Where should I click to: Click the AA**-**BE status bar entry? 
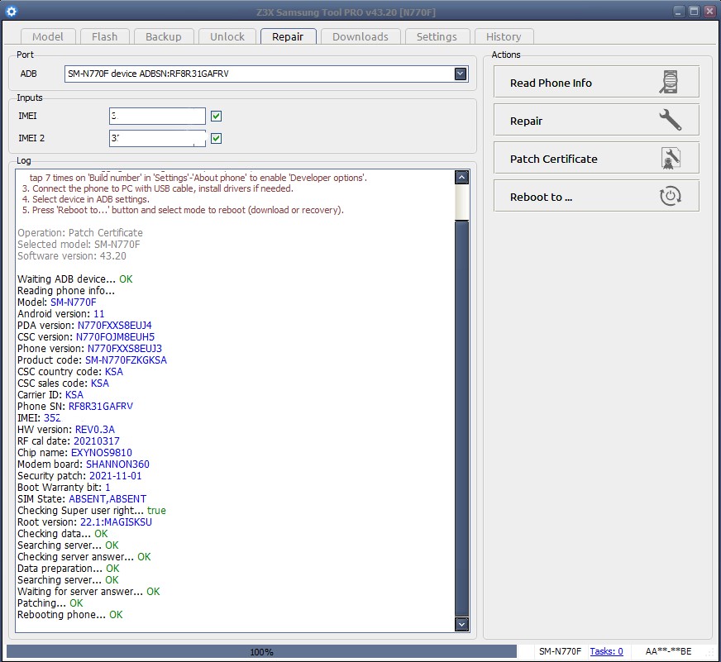668,651
